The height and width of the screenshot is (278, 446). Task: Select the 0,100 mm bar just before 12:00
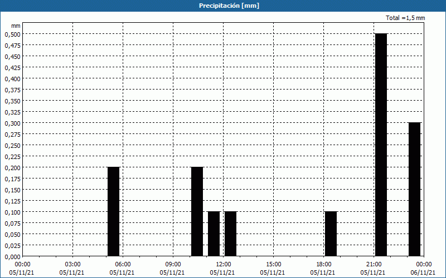click(214, 234)
